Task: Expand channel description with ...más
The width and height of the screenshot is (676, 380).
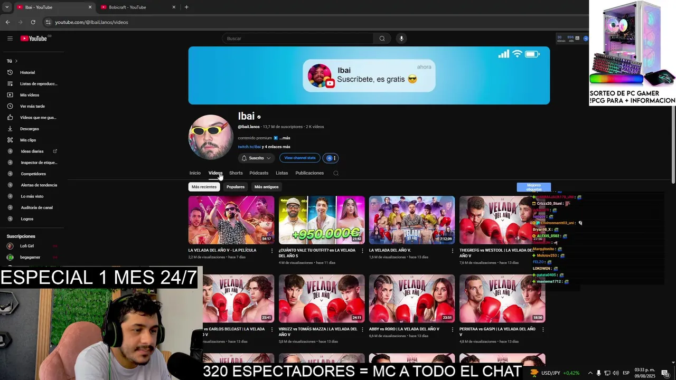Action: 285,138
